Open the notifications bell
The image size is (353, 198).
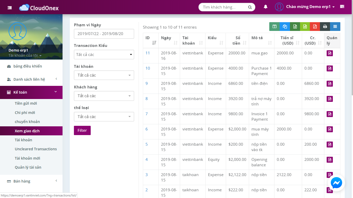coord(265,7)
